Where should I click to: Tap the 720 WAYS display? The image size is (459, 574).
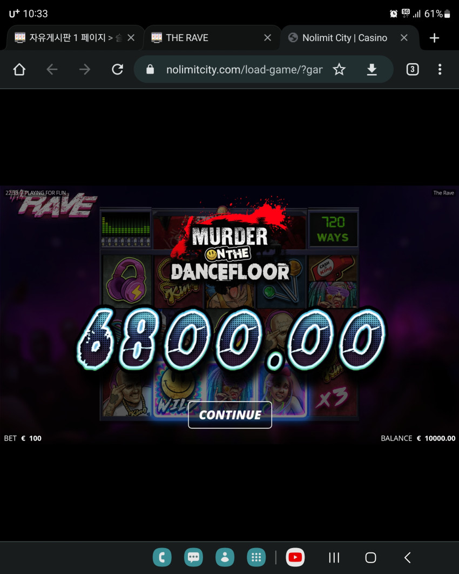(333, 229)
